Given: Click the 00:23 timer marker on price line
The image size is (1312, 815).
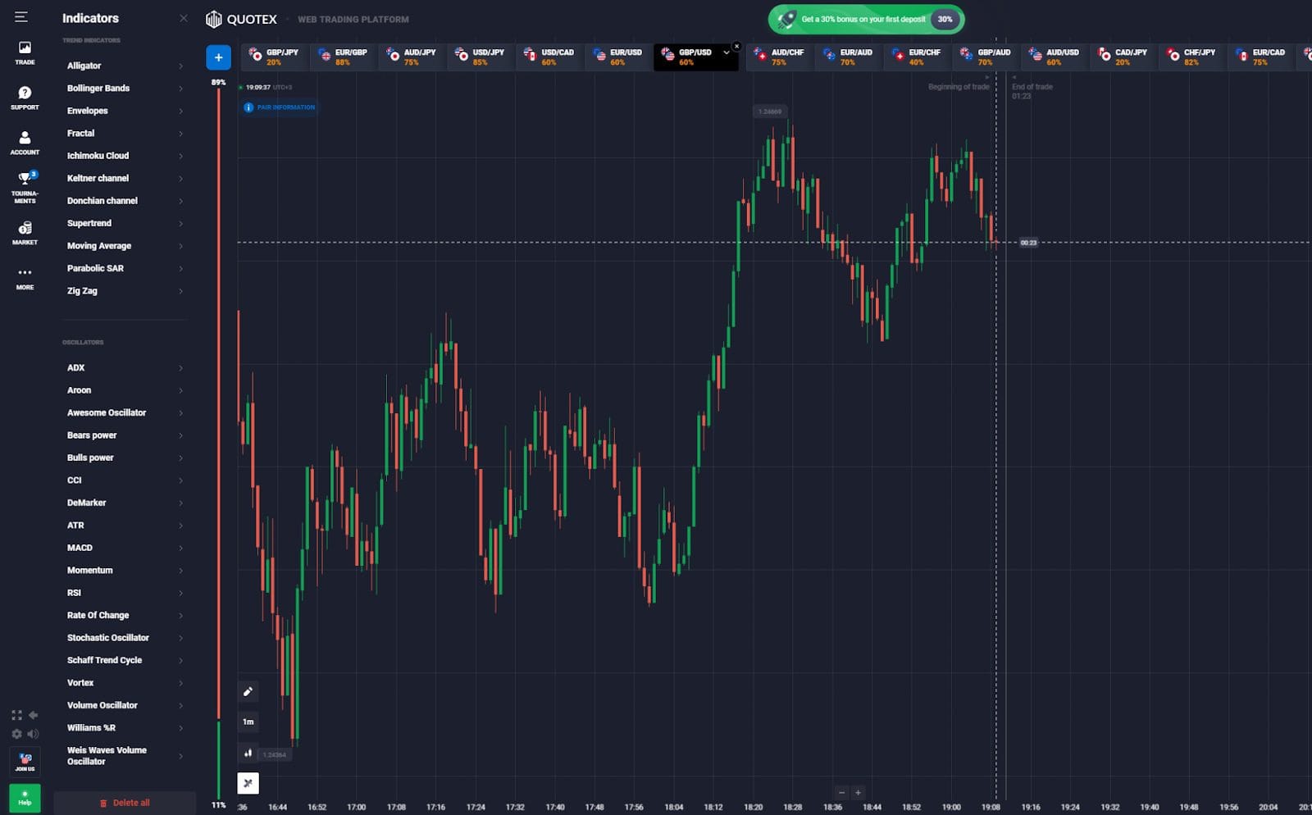Looking at the screenshot, I should [1028, 243].
